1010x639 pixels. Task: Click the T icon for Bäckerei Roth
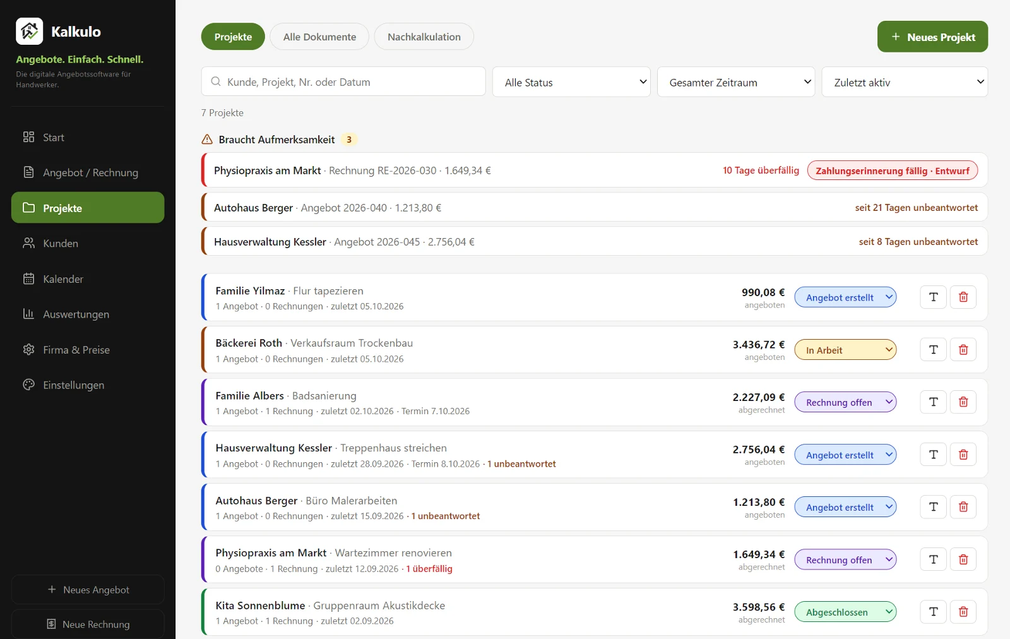click(x=934, y=349)
